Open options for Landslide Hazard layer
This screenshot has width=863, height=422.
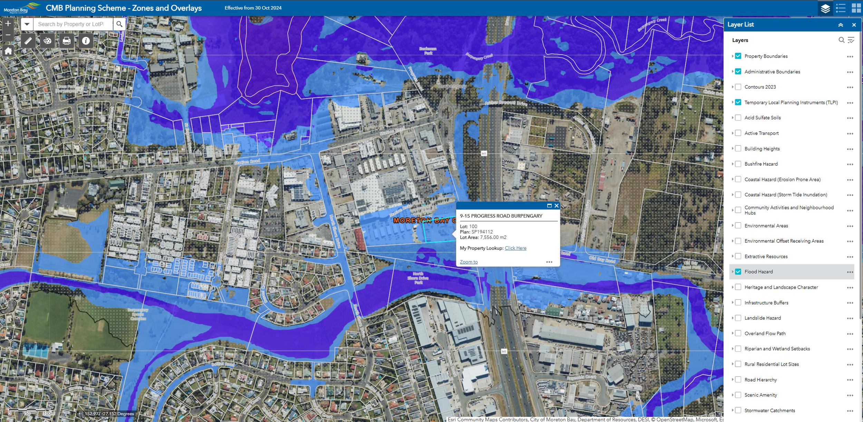tap(850, 318)
